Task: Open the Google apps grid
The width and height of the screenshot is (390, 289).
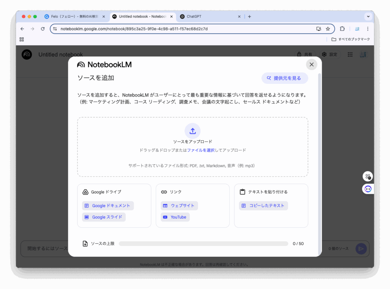Action: pyautogui.click(x=350, y=54)
